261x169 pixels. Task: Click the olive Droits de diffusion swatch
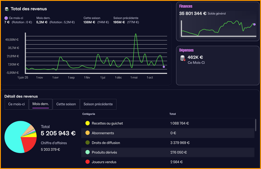point(88,142)
